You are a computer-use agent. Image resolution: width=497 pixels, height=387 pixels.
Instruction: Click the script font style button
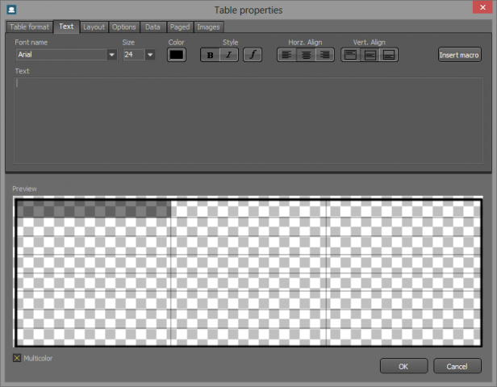253,55
